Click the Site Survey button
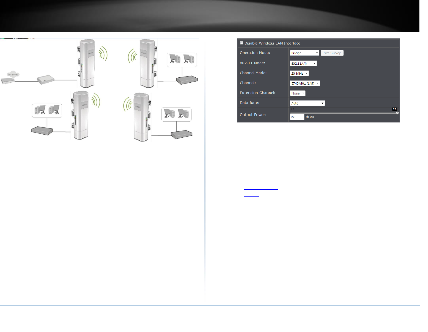428x332 pixels. coord(332,53)
